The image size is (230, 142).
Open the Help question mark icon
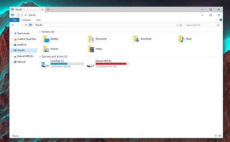point(221,20)
